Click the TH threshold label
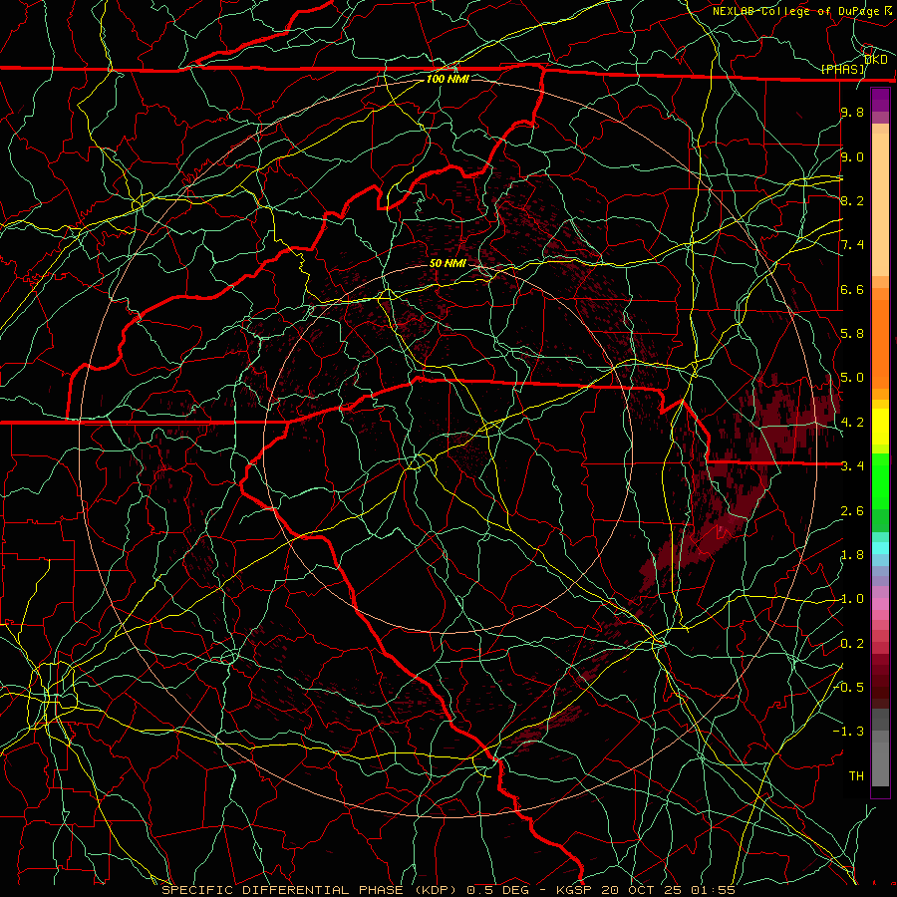 click(856, 775)
